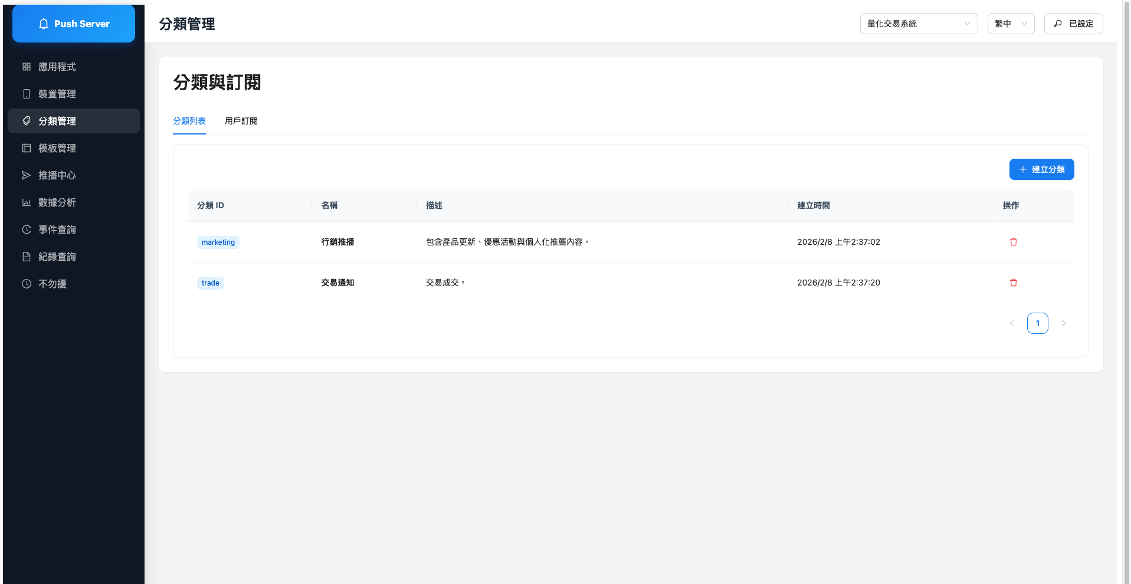This screenshot has width=1131, height=584.
Task: Click the 建立分類 button
Action: pos(1041,169)
